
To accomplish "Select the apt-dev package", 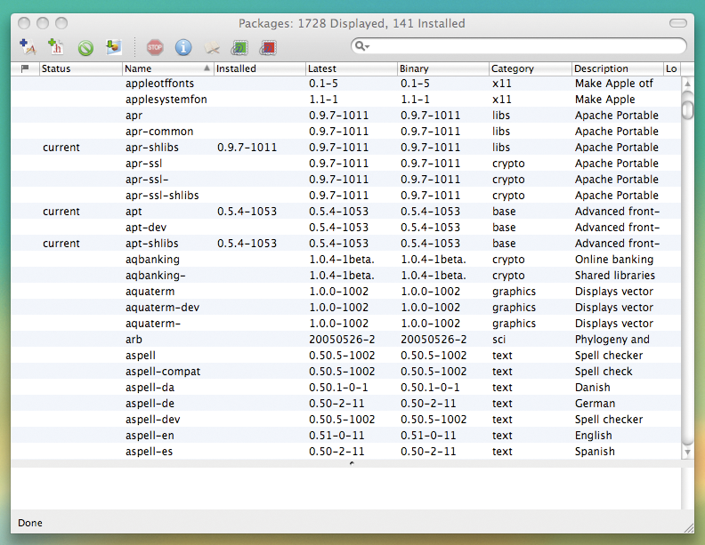I will point(146,228).
